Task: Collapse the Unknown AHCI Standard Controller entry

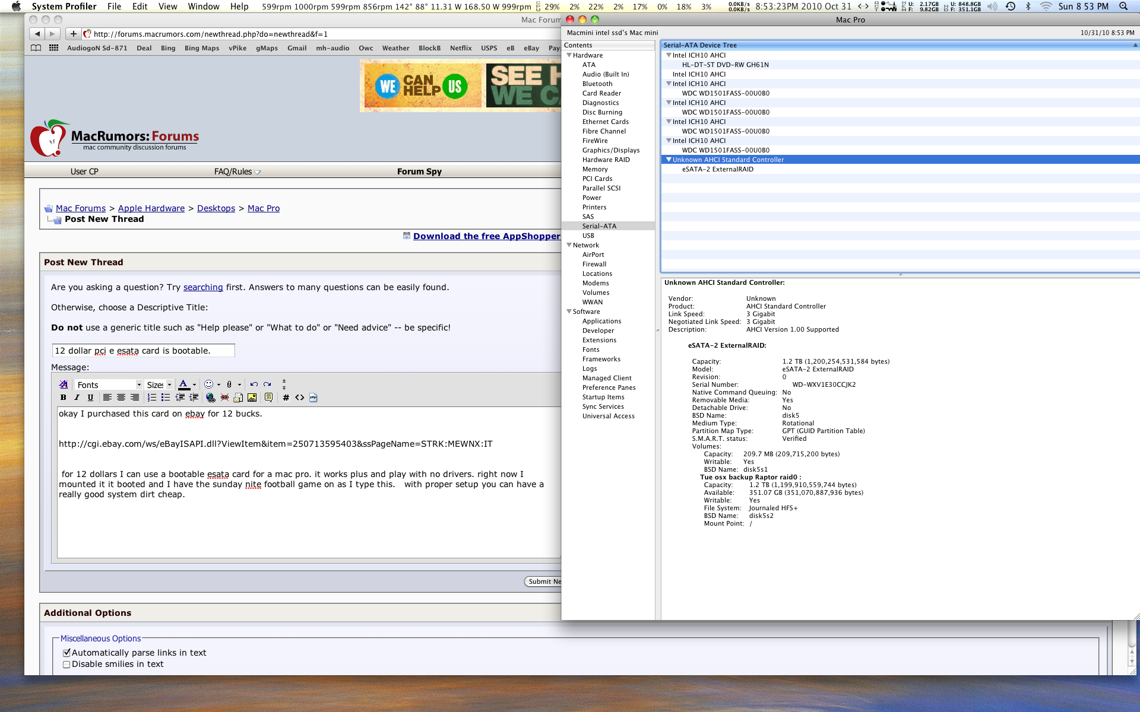Action: [x=669, y=160]
